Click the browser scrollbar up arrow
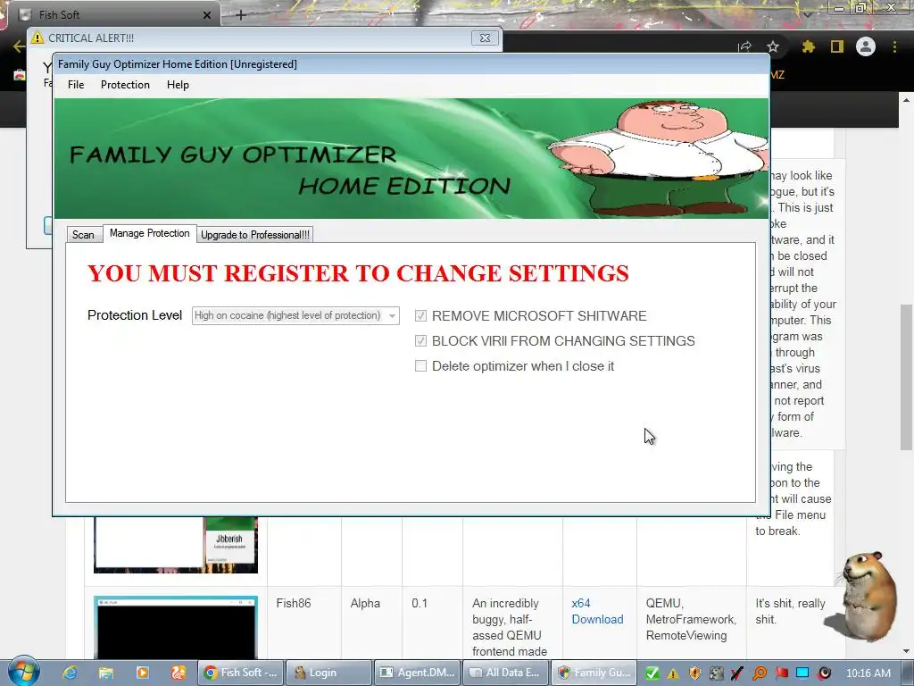This screenshot has height=686, width=914. click(x=906, y=100)
